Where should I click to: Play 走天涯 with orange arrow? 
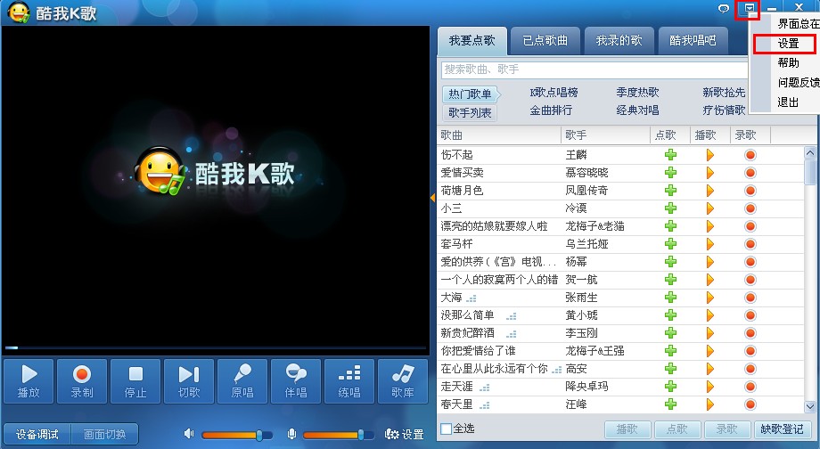[x=710, y=387]
